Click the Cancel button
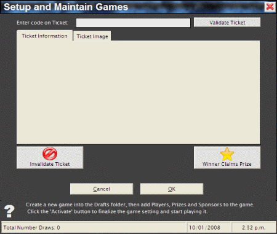The image size is (277, 234). point(102,189)
